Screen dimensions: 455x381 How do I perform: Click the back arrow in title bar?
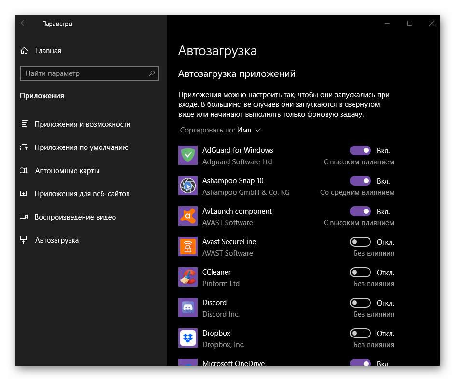24,23
